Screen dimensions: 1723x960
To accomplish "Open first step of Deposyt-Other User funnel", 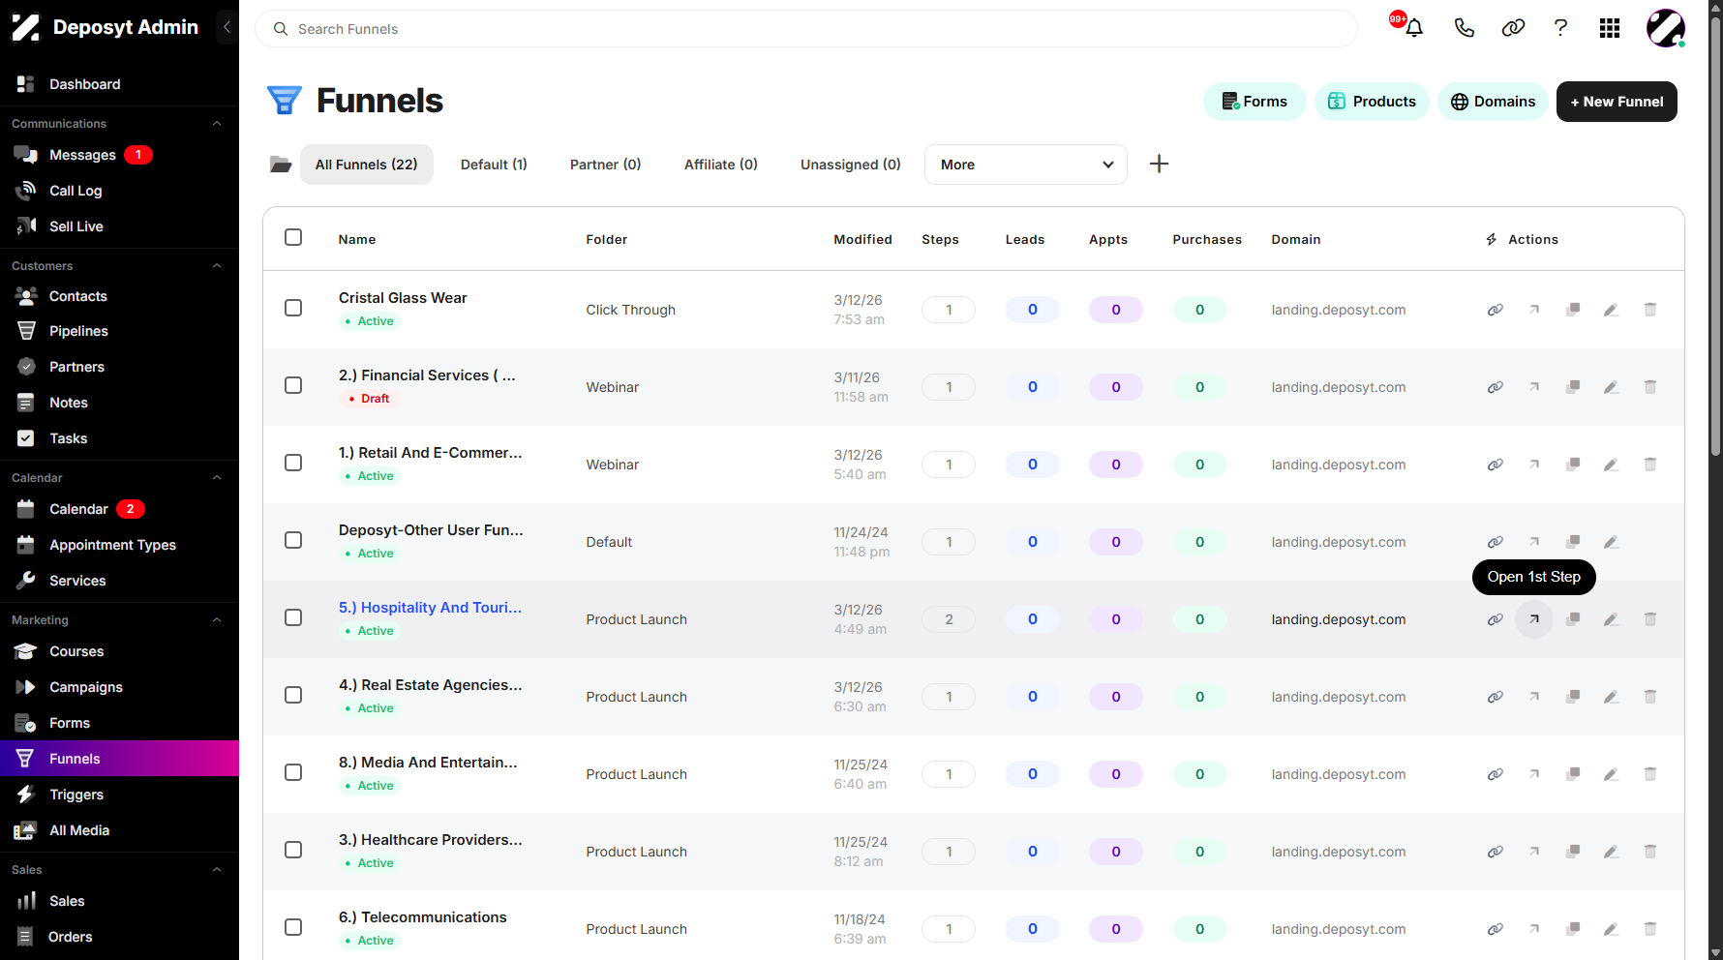I will click(x=1534, y=542).
